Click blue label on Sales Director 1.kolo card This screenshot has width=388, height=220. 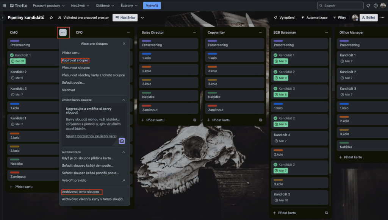pyautogui.click(x=147, y=54)
